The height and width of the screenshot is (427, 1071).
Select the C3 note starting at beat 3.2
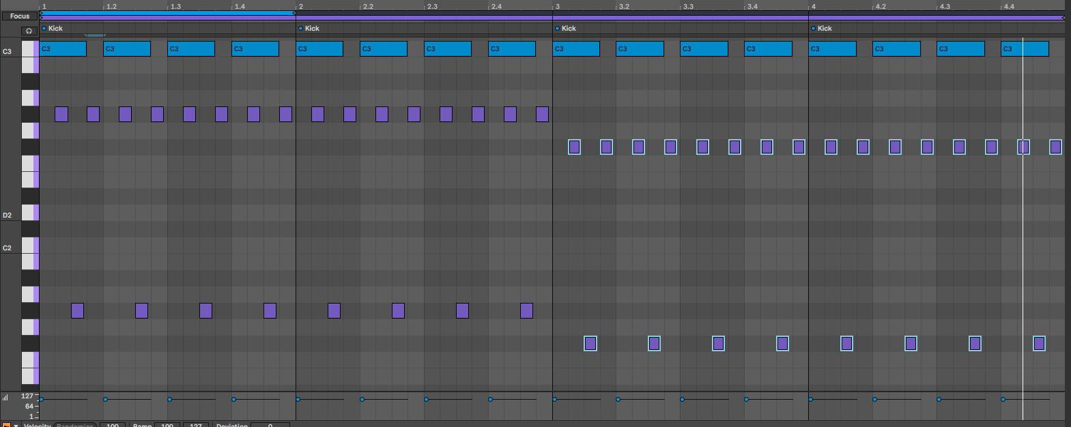[640, 48]
